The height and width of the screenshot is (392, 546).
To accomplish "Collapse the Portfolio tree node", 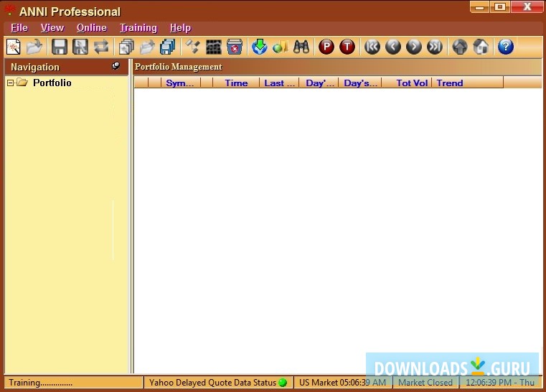I will (x=11, y=83).
